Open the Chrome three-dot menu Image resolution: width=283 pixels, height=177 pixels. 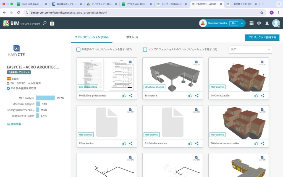(279, 12)
